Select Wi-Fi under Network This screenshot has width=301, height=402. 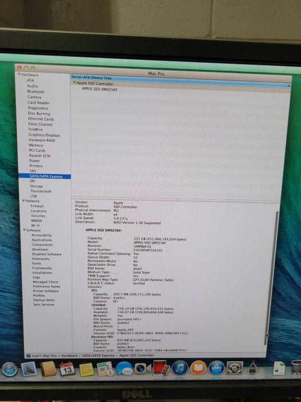pyautogui.click(x=36, y=225)
